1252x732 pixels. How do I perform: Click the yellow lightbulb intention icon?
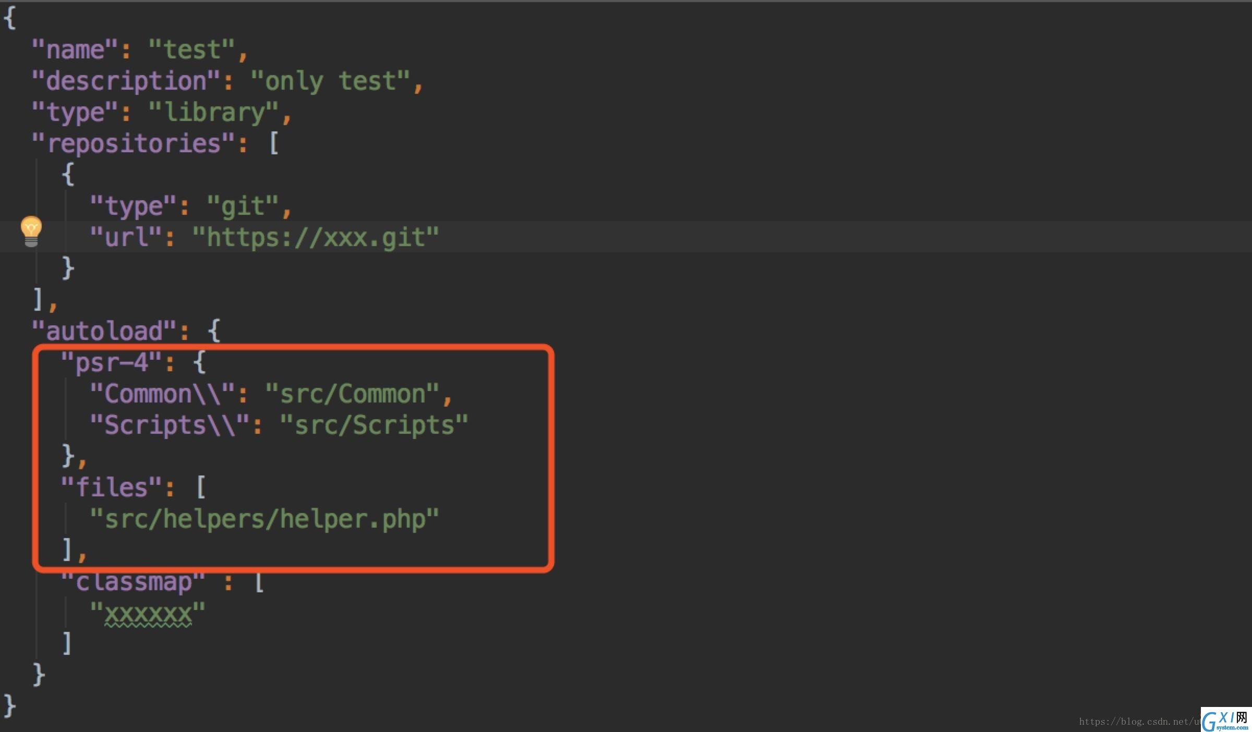coord(31,231)
